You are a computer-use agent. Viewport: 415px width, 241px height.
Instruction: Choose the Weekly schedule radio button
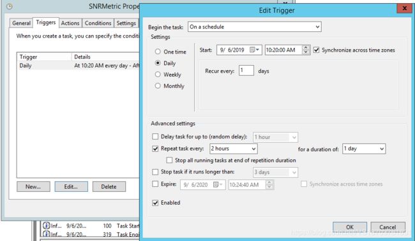coord(158,74)
